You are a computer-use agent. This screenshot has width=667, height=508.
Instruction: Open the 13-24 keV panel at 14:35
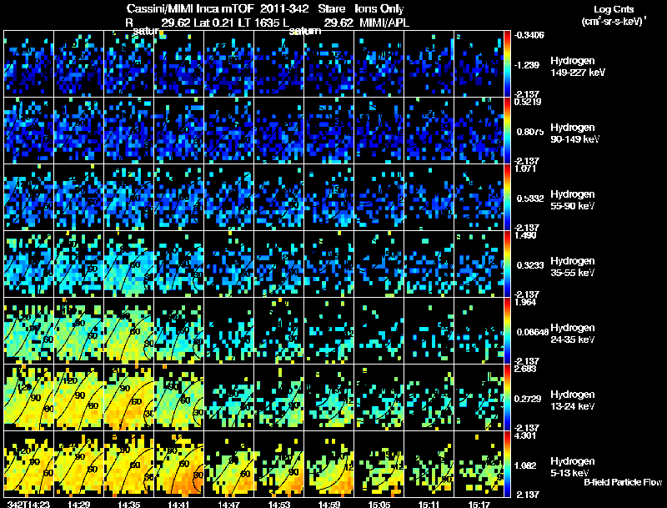click(129, 397)
